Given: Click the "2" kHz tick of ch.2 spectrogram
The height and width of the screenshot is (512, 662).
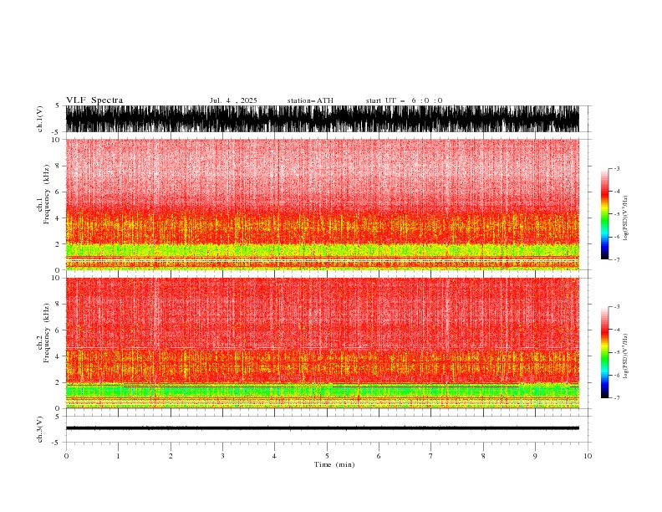Looking at the screenshot, I should point(58,382).
